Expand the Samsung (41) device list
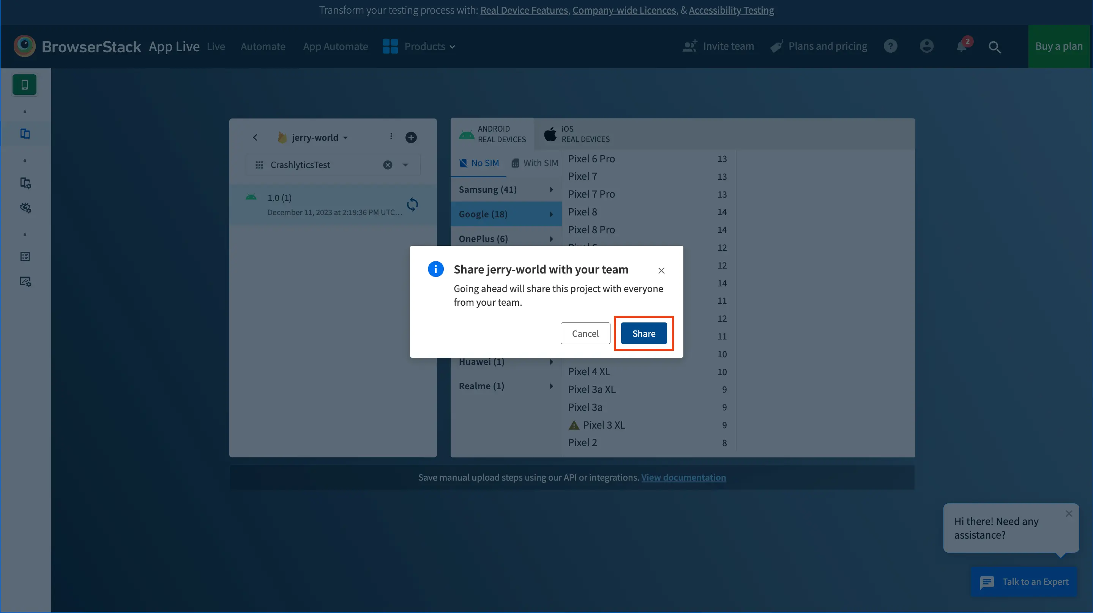The width and height of the screenshot is (1093, 613). coord(506,190)
